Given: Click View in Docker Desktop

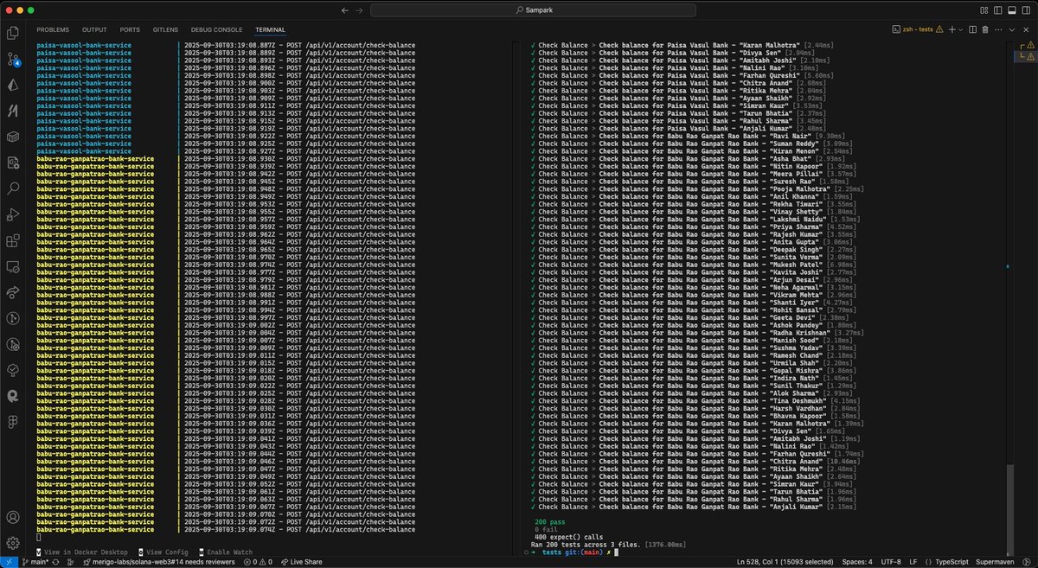Looking at the screenshot, I should [x=82, y=552].
